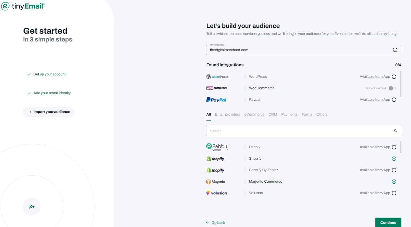Click the Volusion logo
The image size is (411, 227).
pyautogui.click(x=216, y=193)
